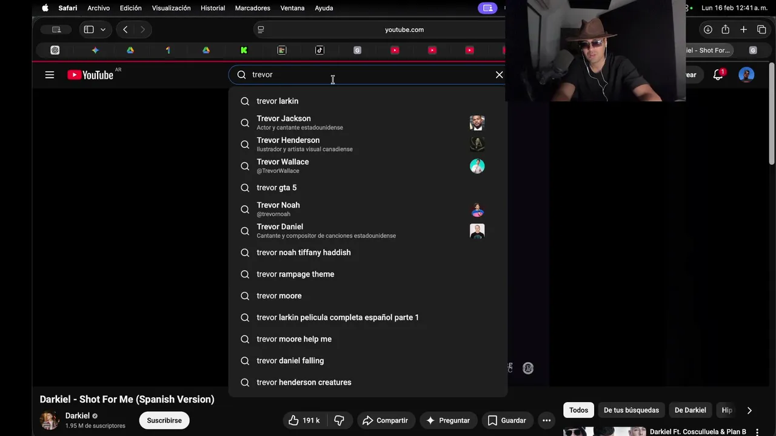The image size is (776, 436).
Task: Save video with Guardar button
Action: coord(507,420)
